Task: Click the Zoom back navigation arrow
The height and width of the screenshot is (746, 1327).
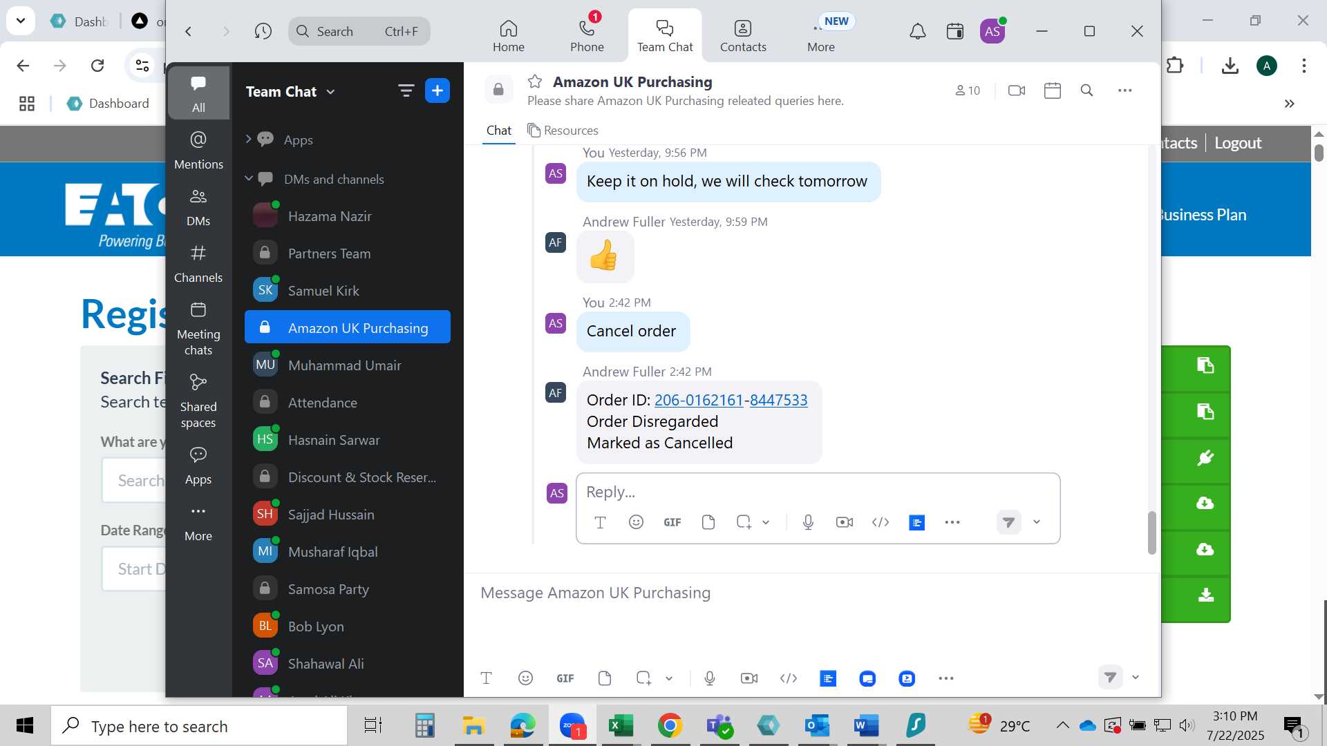Action: [x=188, y=31]
